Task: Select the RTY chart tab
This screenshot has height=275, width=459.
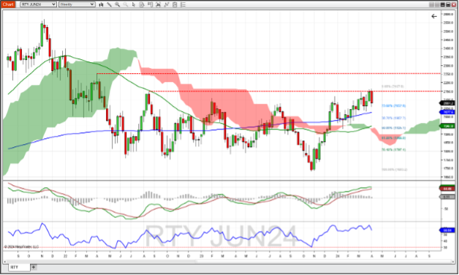Action: (x=19, y=268)
